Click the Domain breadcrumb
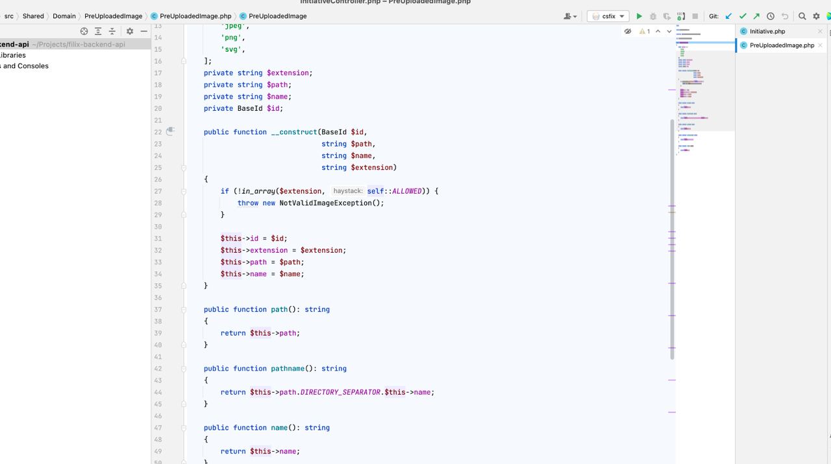This screenshot has width=831, height=464. point(64,16)
